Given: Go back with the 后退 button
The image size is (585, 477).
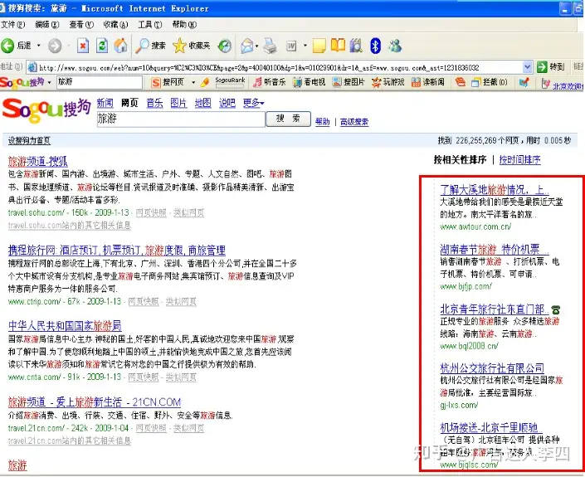Looking at the screenshot, I should pos(16,46).
